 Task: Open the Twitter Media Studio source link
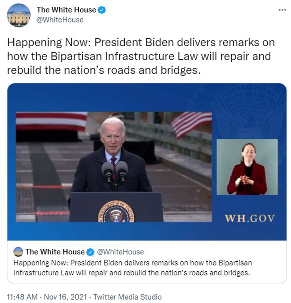127,297
